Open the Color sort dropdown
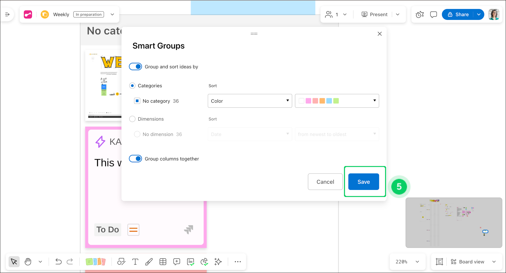Image resolution: width=506 pixels, height=273 pixels. pos(250,101)
